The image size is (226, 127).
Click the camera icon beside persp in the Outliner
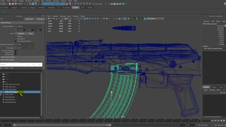(x=4, y=74)
